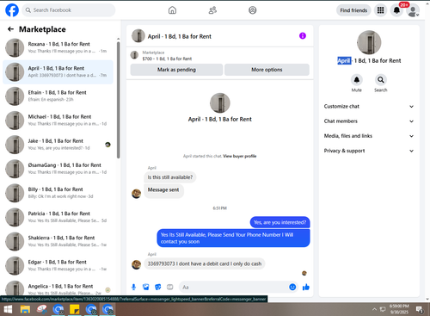This screenshot has height=316, width=430.
Task: Expand the Privacy & support section
Action: coord(369,151)
